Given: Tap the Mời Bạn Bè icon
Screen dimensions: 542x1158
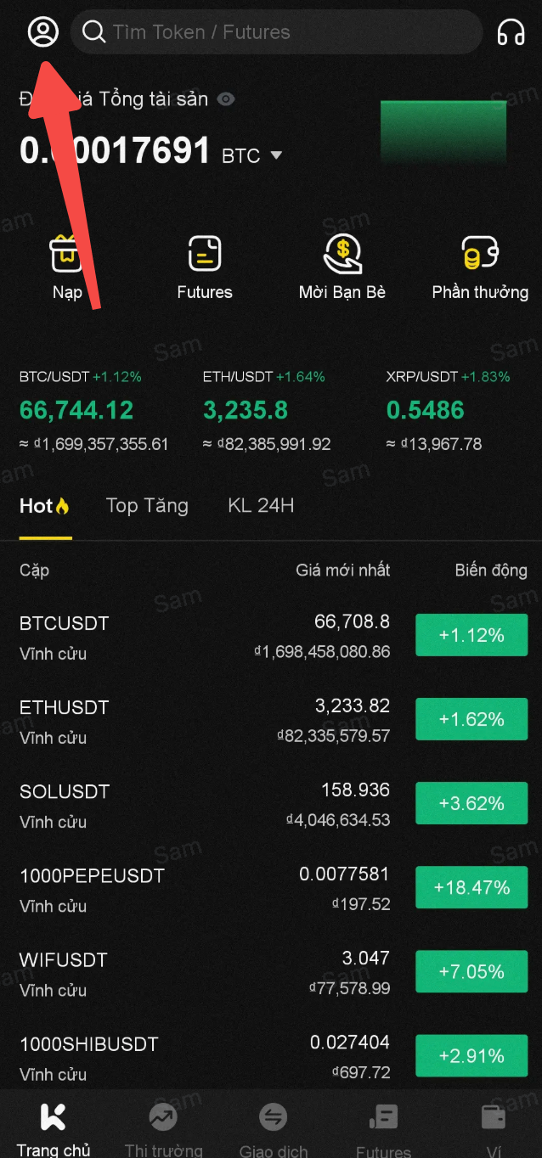Looking at the screenshot, I should click(342, 255).
